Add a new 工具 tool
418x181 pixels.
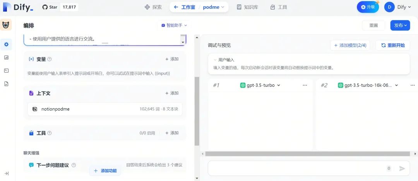(172, 133)
